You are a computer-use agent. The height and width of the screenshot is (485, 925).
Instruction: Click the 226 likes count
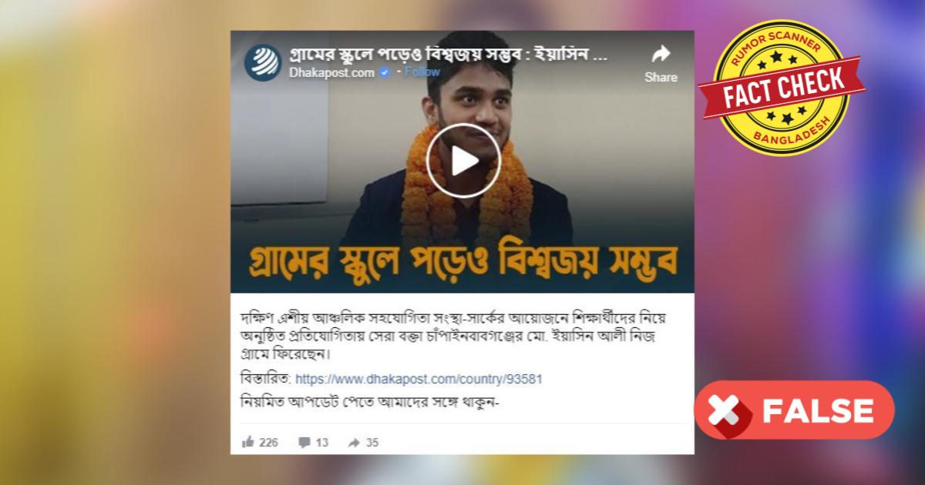pos(269,443)
